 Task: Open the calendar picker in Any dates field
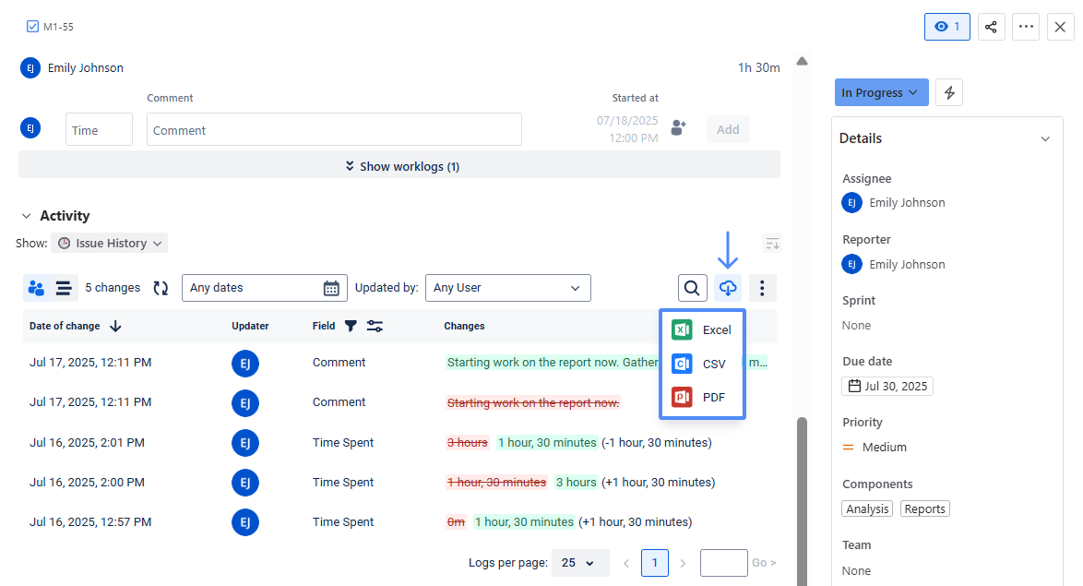click(331, 287)
